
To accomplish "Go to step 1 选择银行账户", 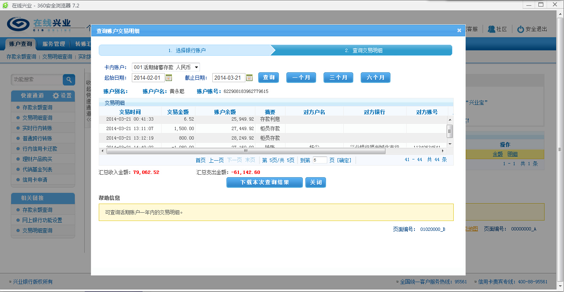I will (x=187, y=50).
